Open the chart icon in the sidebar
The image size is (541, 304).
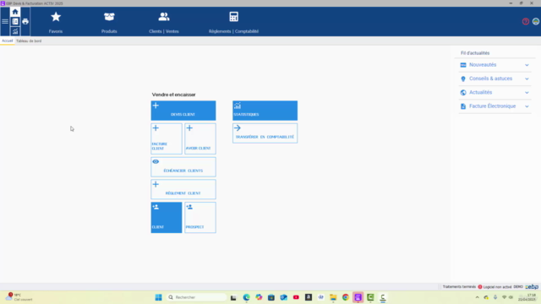(15, 31)
